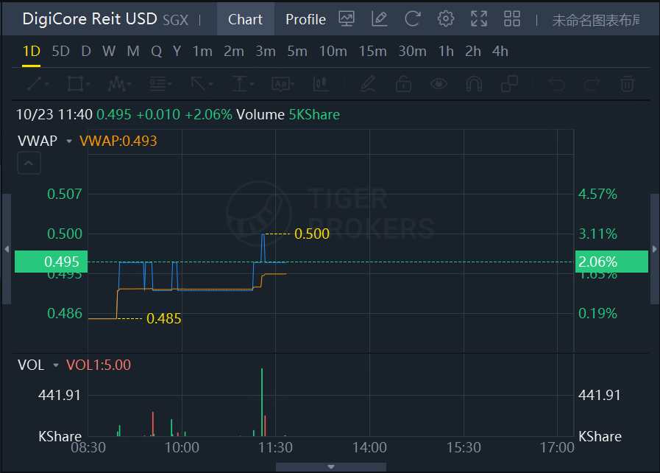The height and width of the screenshot is (473, 660).
Task: Toggle the magnet snap mode
Action: 474,84
